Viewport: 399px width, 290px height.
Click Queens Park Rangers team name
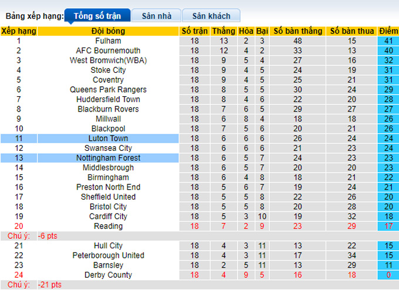(x=107, y=90)
